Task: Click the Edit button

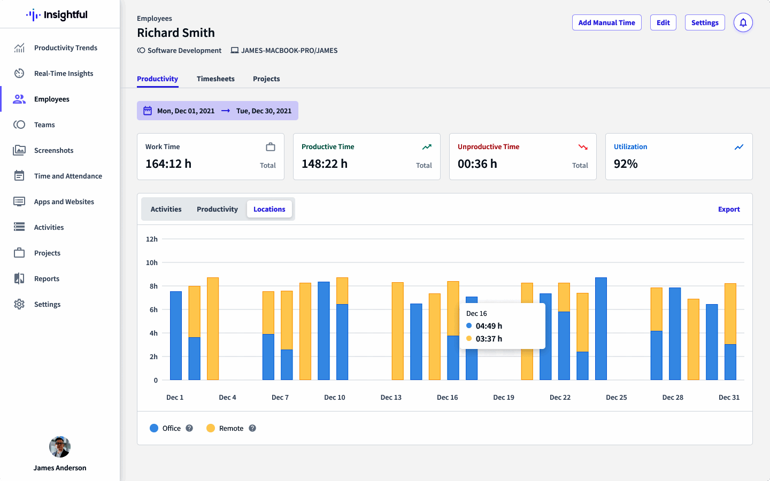Action: coord(663,22)
